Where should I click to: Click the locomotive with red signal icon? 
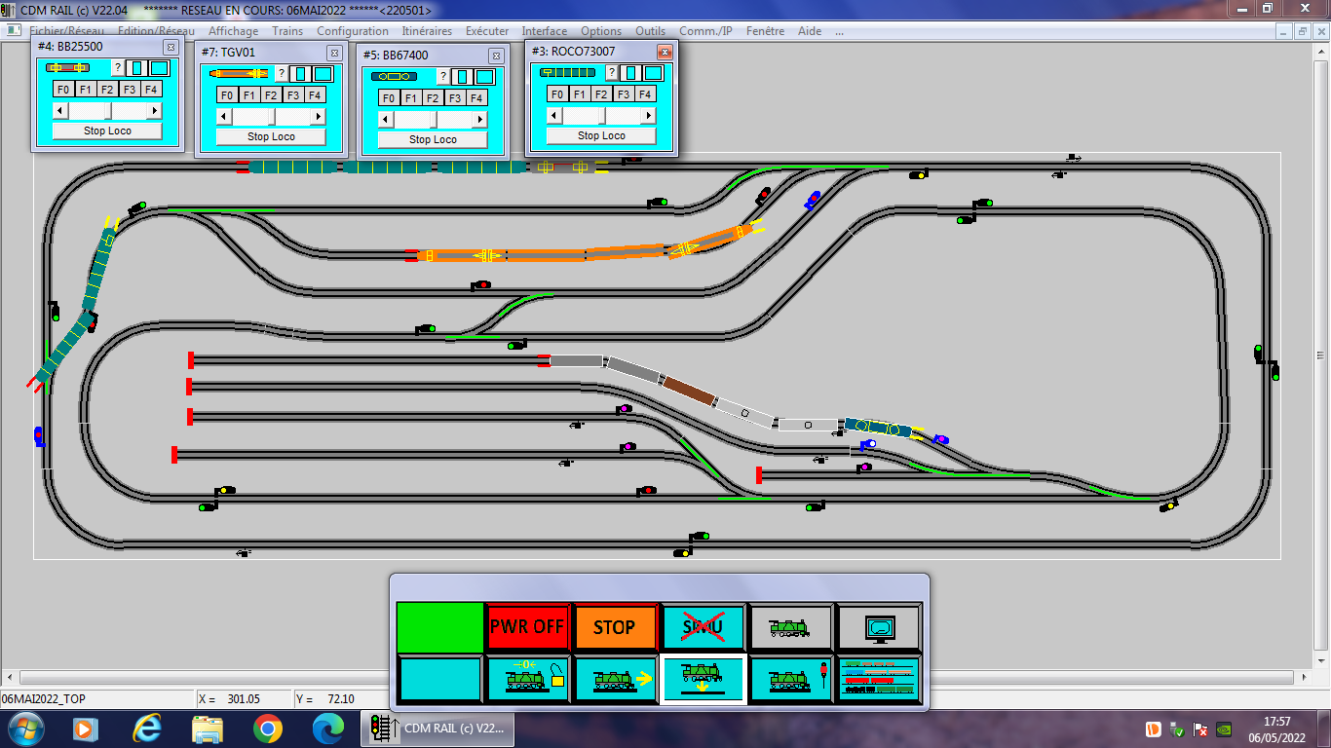[x=791, y=679]
